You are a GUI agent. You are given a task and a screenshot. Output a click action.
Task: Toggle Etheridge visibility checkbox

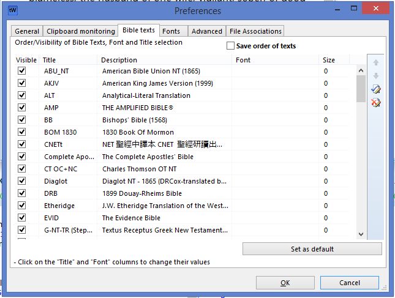pyautogui.click(x=21, y=206)
